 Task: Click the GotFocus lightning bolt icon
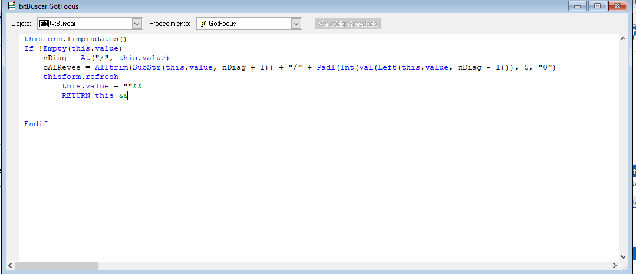tap(203, 24)
